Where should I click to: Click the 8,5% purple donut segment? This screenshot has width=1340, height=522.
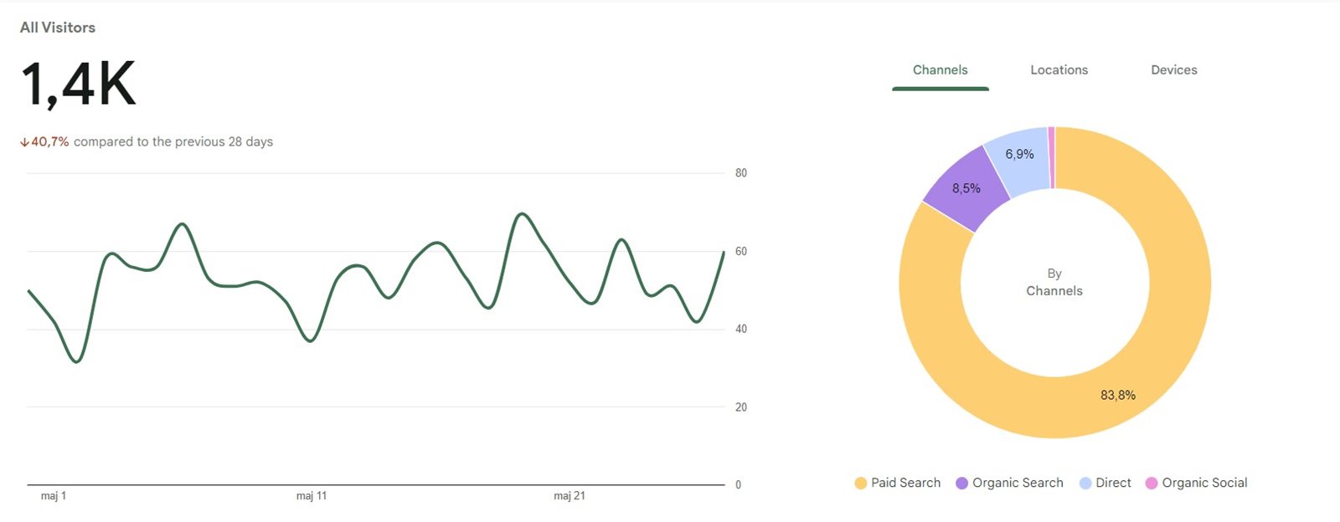[x=966, y=189]
